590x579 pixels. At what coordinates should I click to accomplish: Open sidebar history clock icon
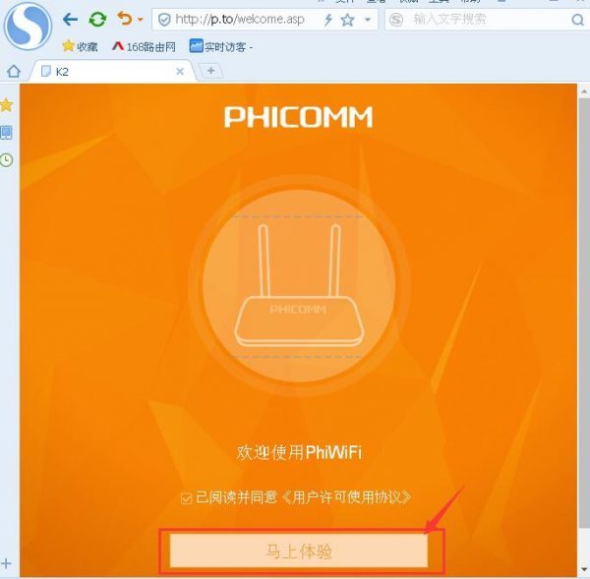click(7, 160)
